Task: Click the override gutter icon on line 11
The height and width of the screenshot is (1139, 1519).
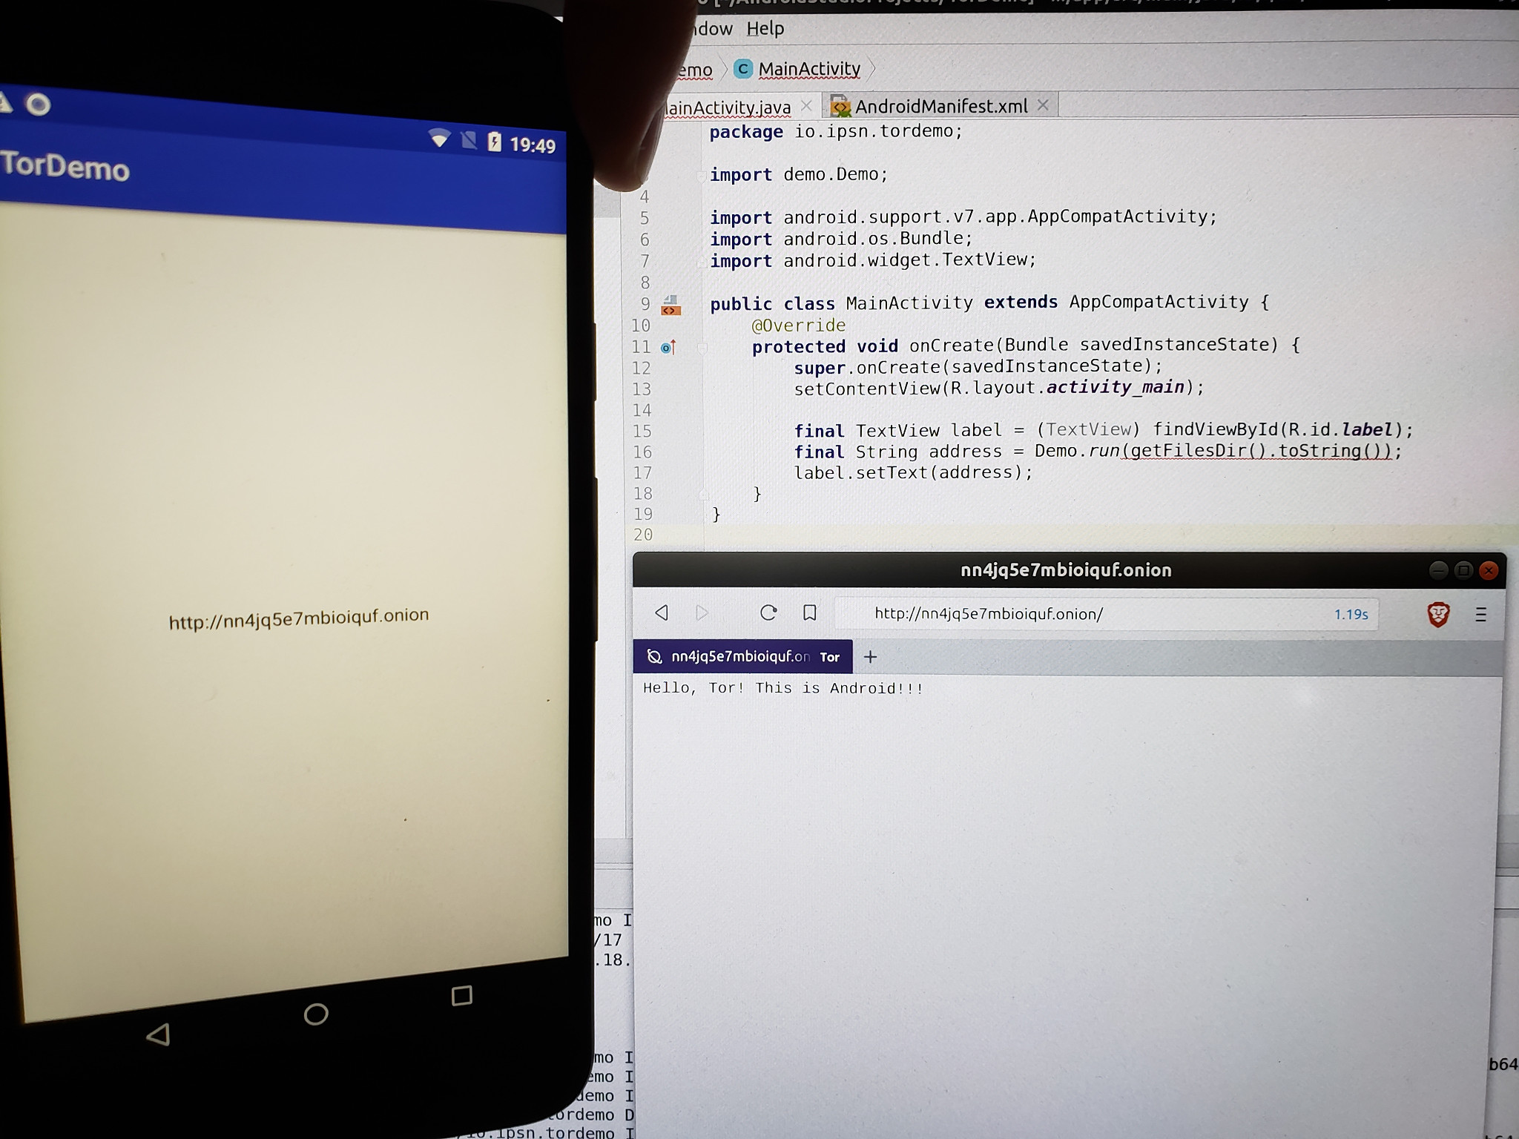Action: [668, 347]
